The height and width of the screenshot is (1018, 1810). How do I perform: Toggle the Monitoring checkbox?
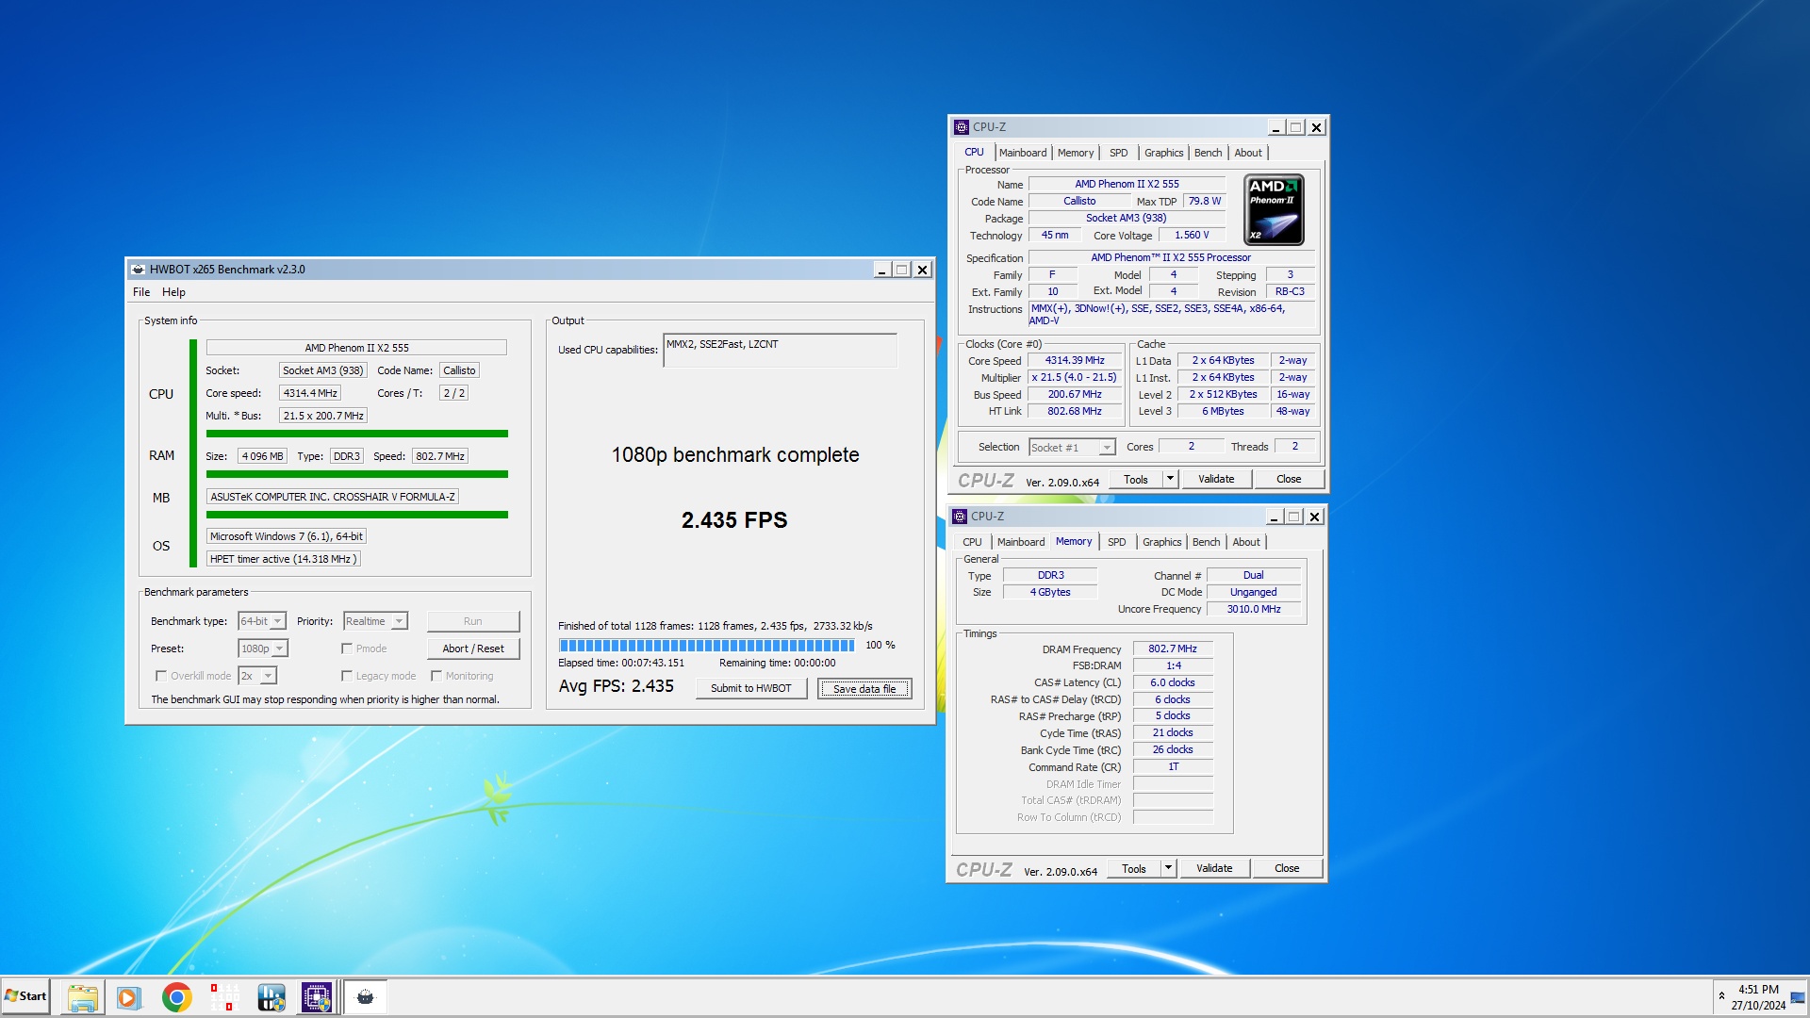point(436,676)
